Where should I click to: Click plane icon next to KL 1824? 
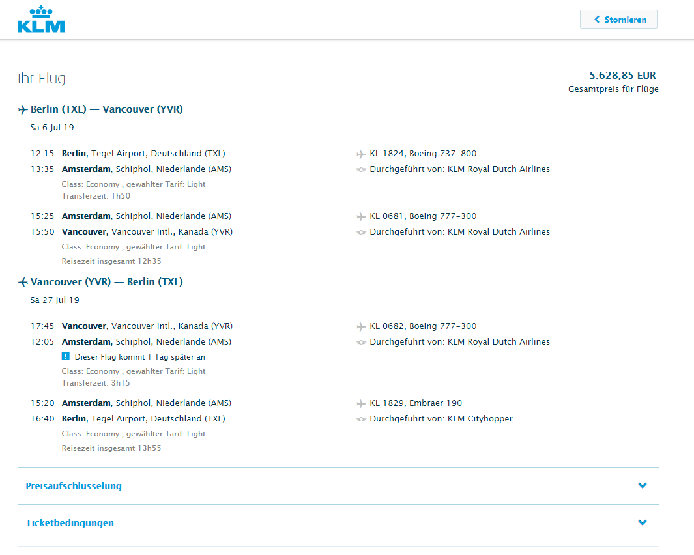point(361,154)
